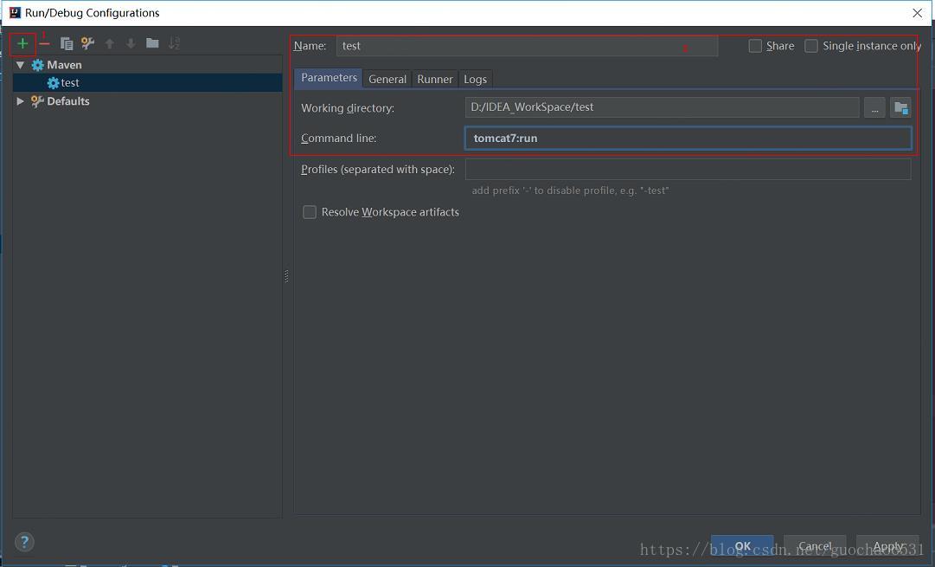Click the Cancel button
935x567 pixels.
tap(815, 546)
